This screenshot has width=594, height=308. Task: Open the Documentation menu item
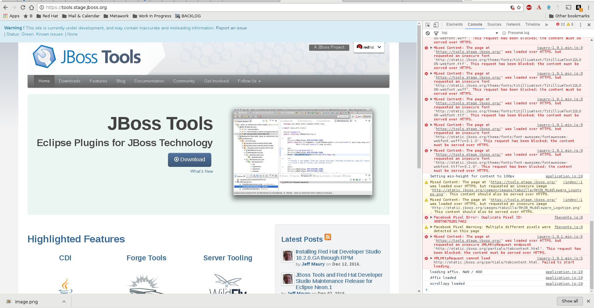[149, 81]
